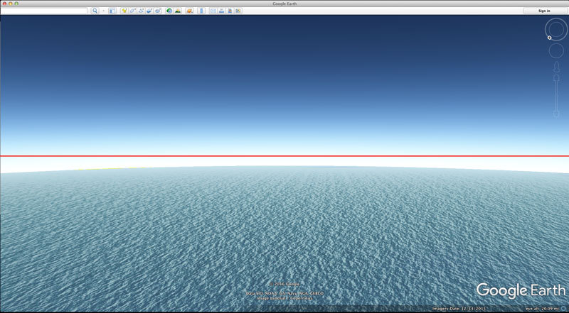Click the View in Google Maps icon
Viewport: 569px width, 313px height.
[x=238, y=11]
